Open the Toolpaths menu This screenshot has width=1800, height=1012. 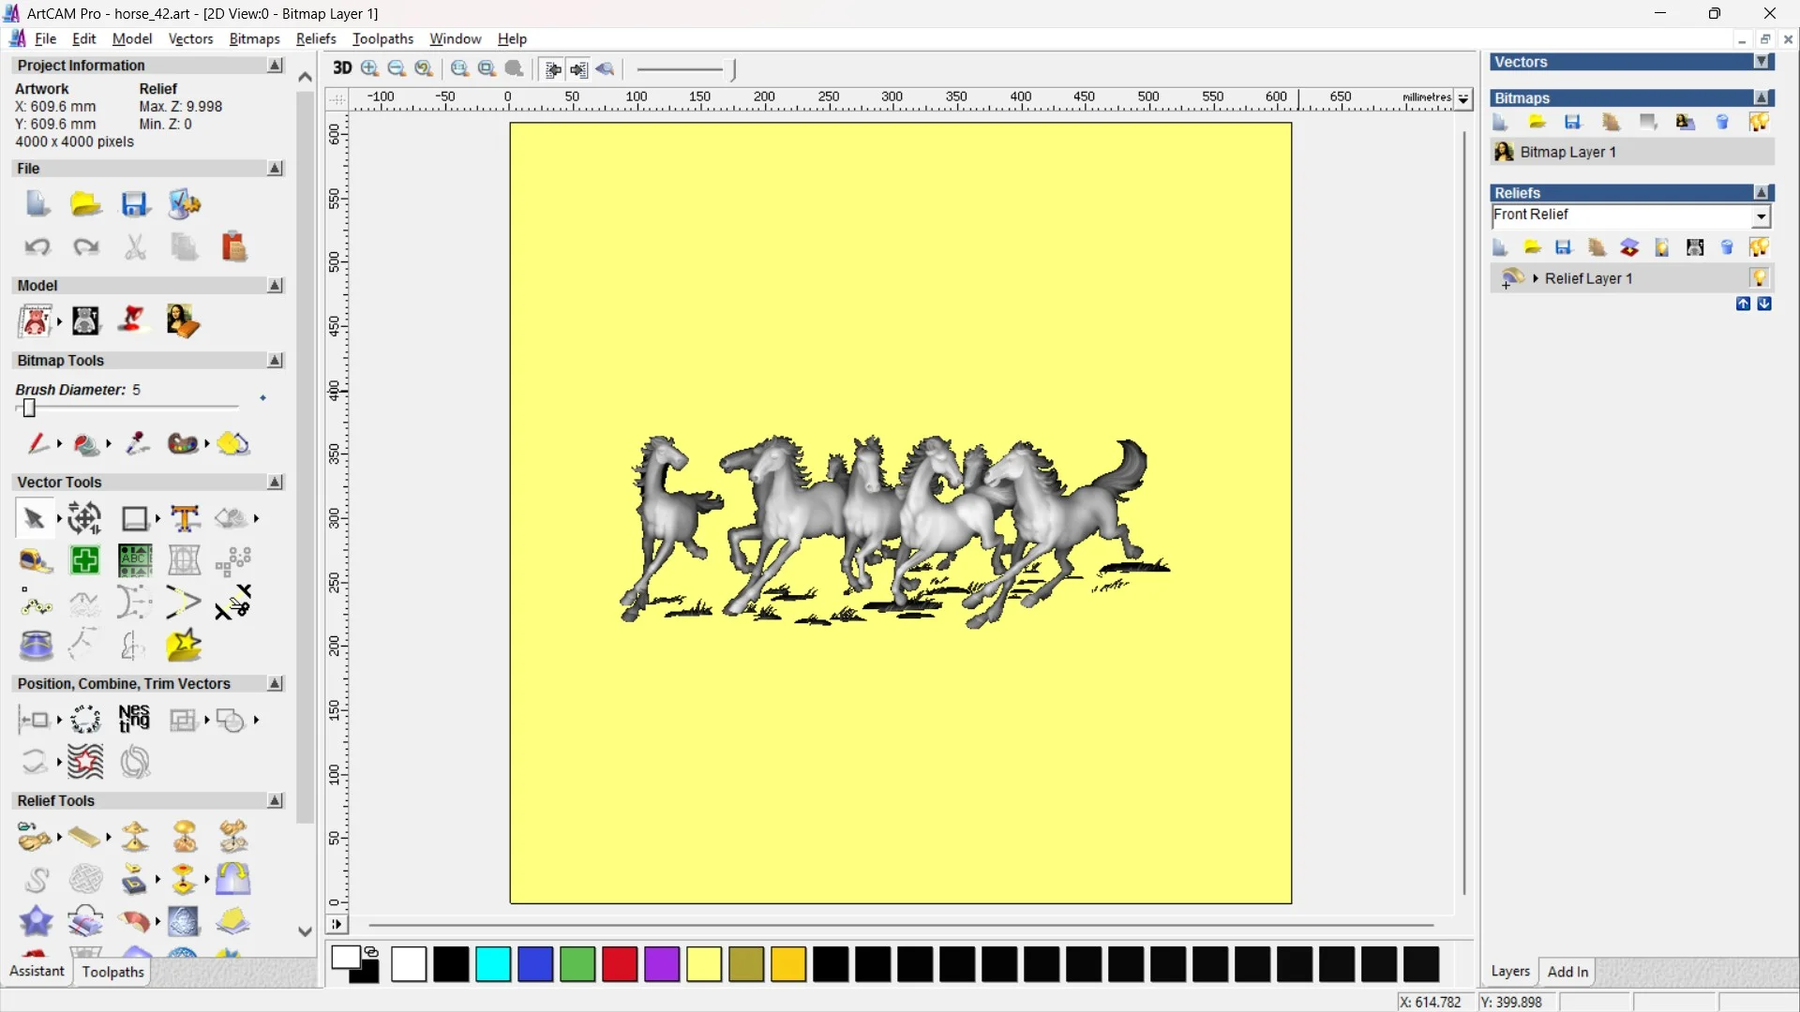(x=382, y=38)
